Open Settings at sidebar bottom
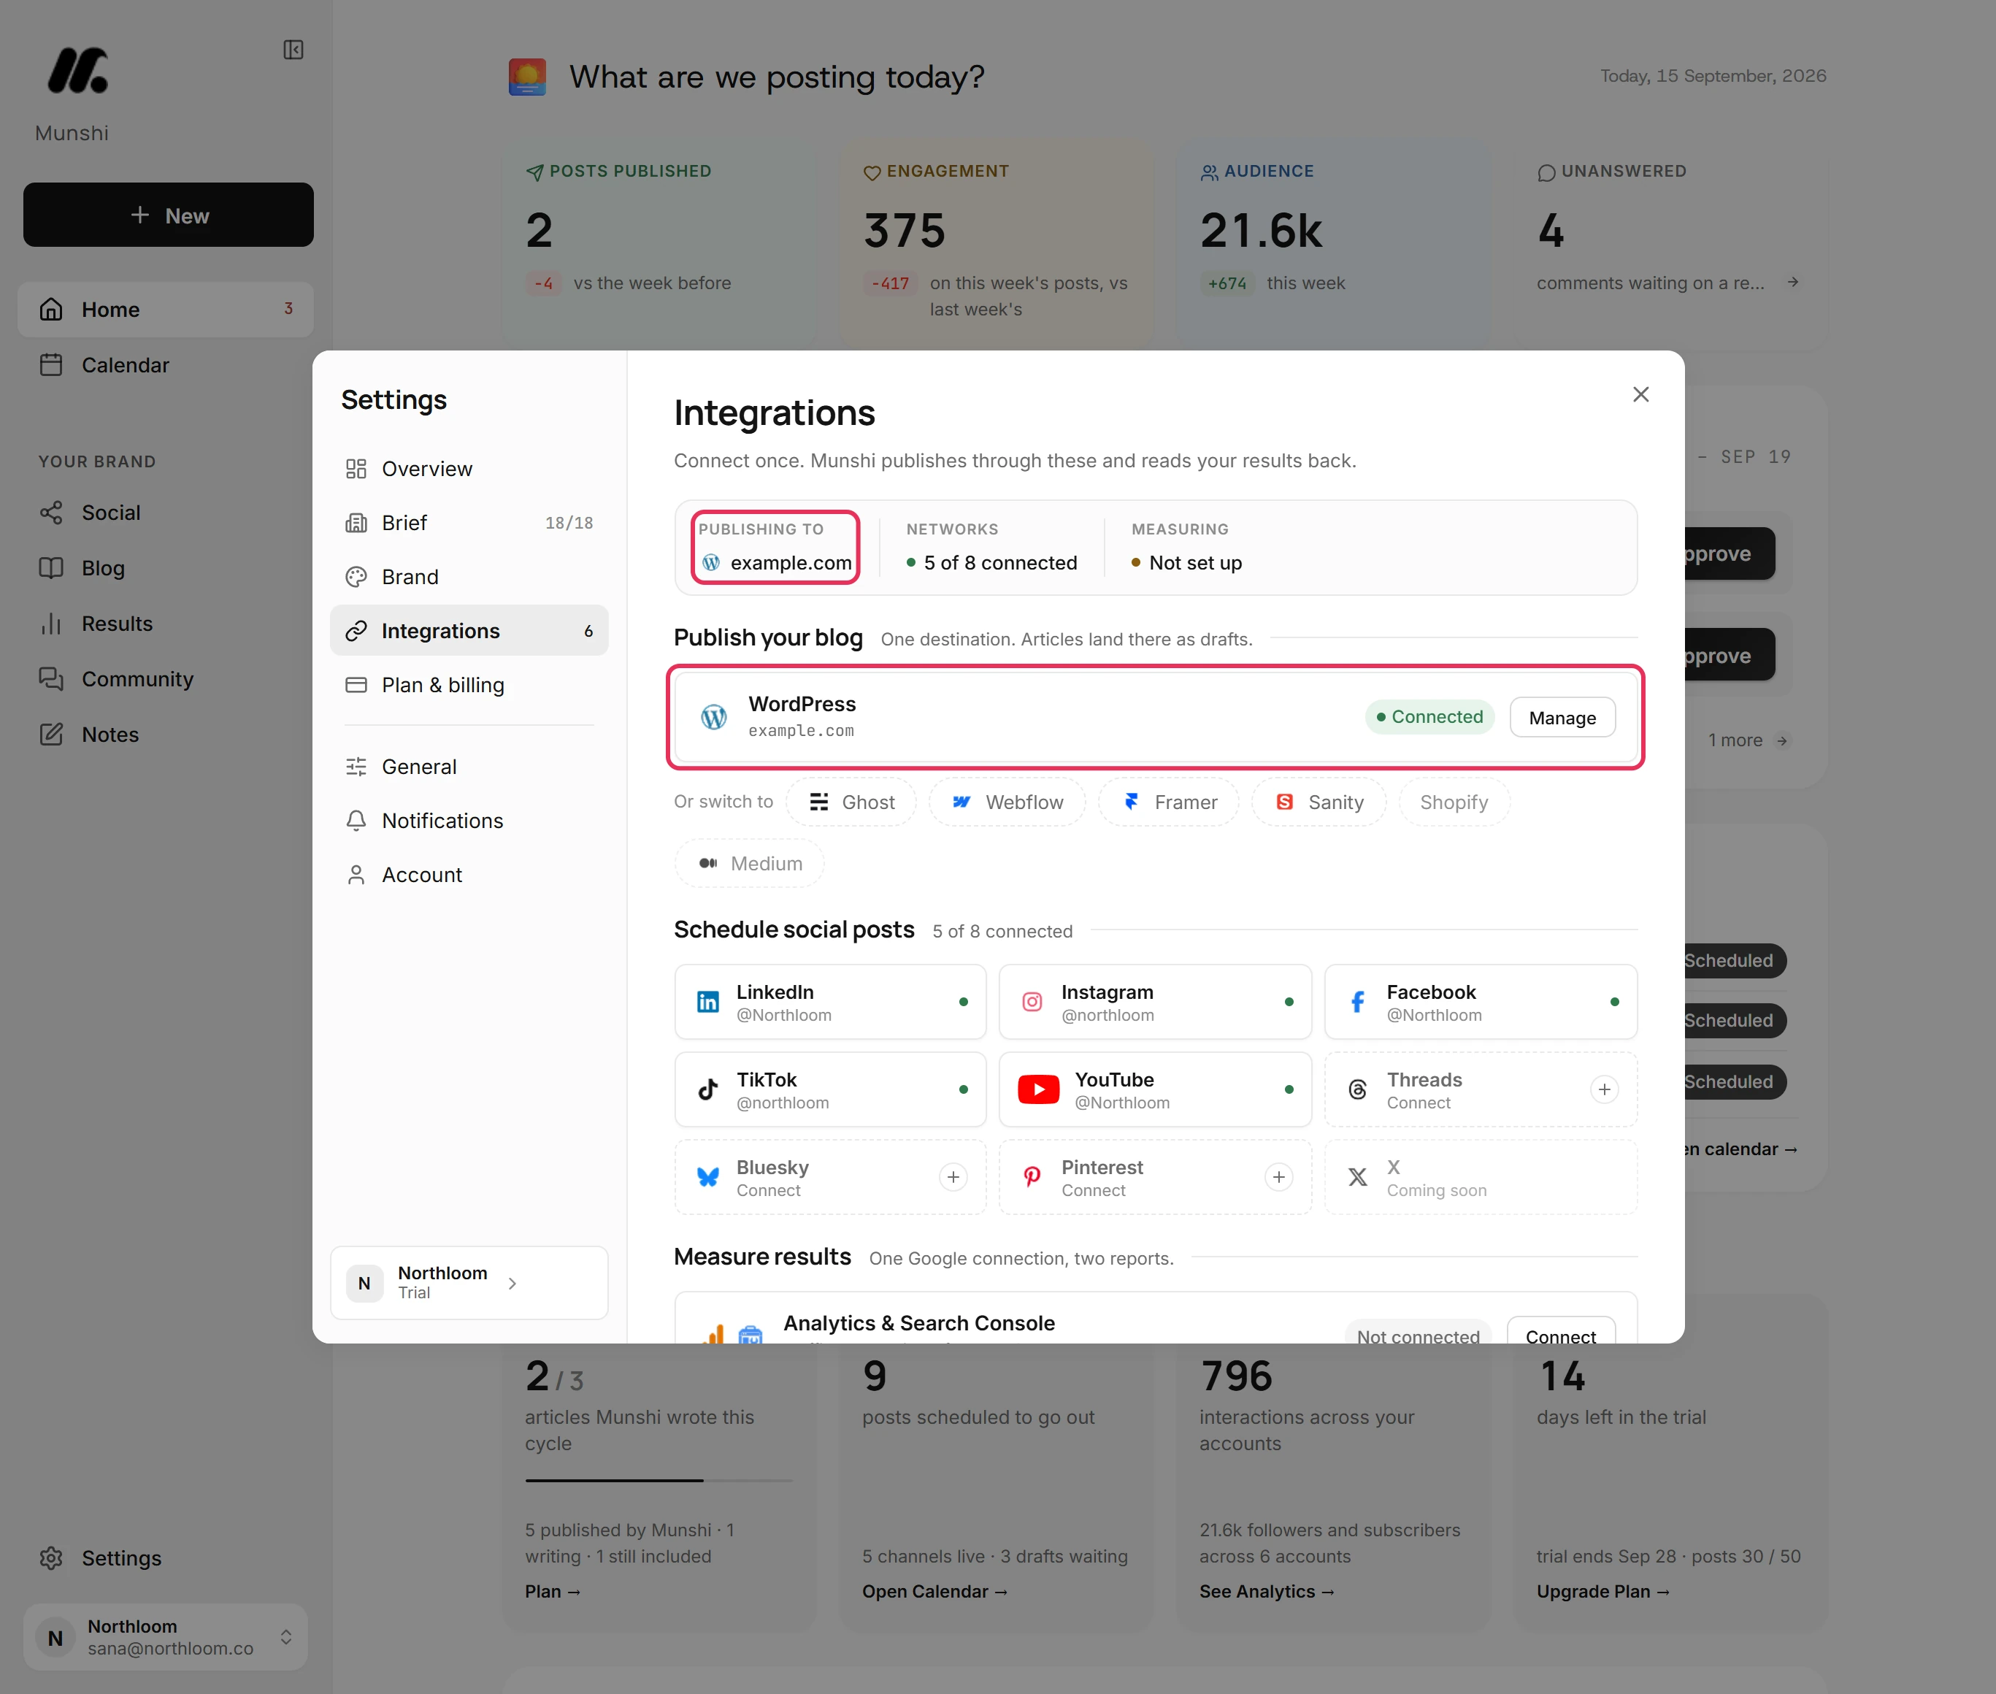Image resolution: width=1996 pixels, height=1694 pixels. 165,1557
